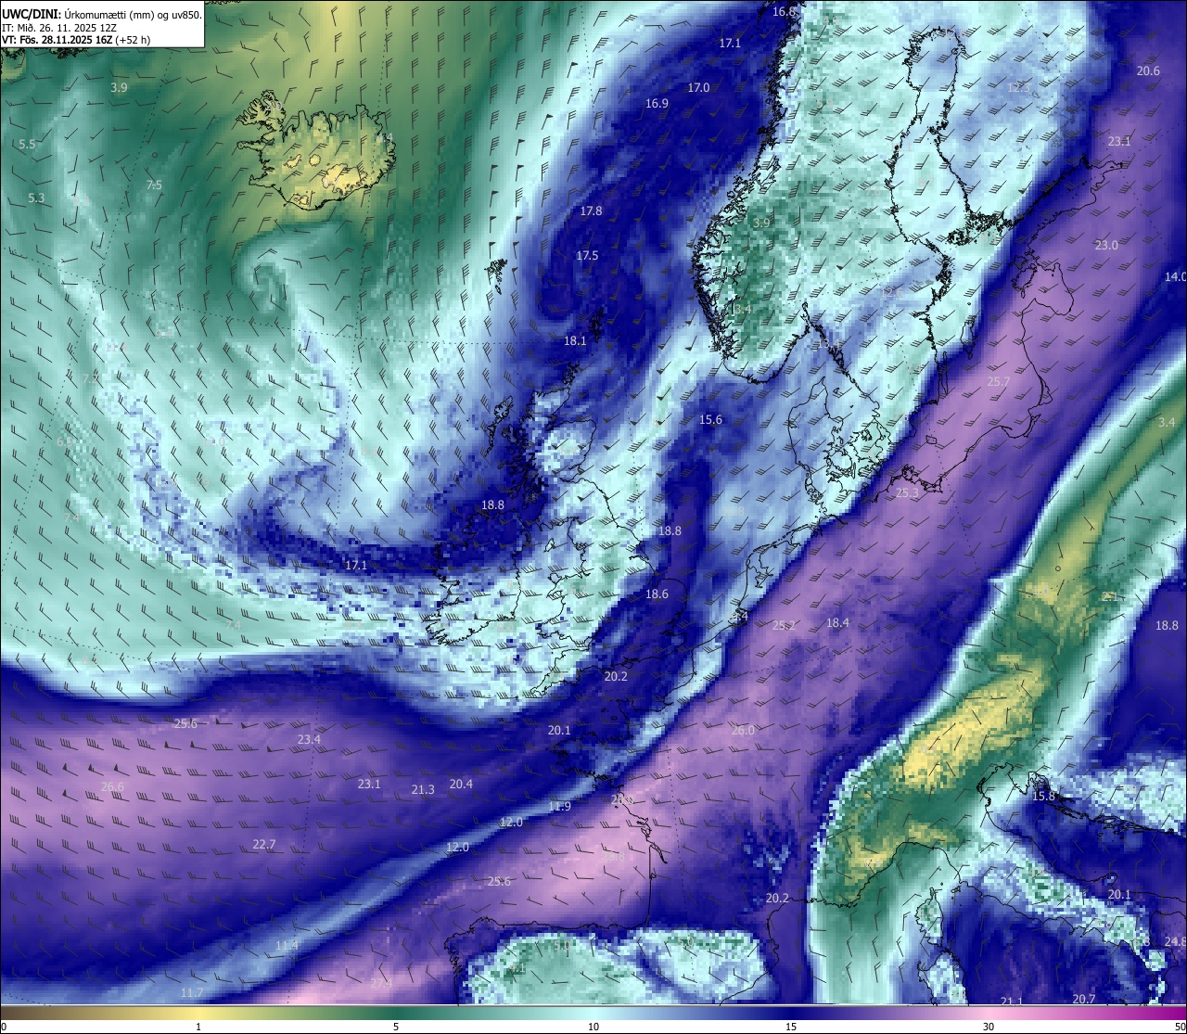The height and width of the screenshot is (1034, 1187).
Task: Select the 25.3 value label
Action: [x=907, y=493]
